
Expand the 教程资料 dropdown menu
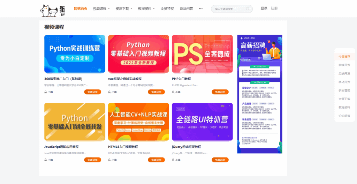point(146,9)
